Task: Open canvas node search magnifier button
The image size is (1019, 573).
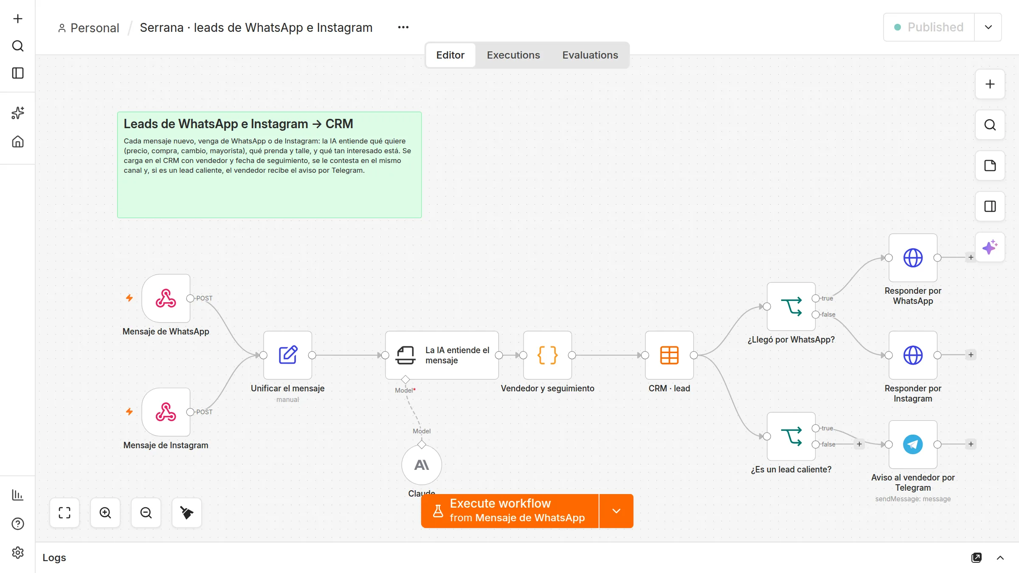Action: 990,125
